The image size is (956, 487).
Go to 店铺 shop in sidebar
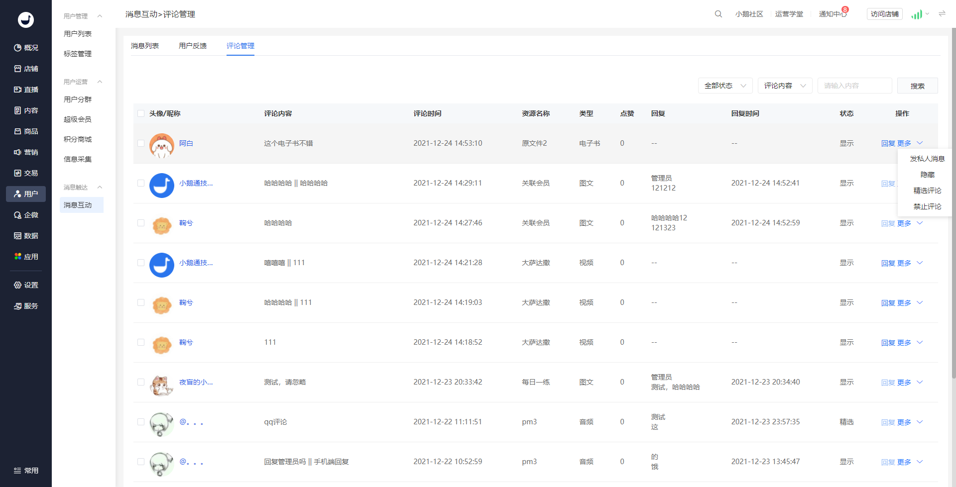pos(26,69)
